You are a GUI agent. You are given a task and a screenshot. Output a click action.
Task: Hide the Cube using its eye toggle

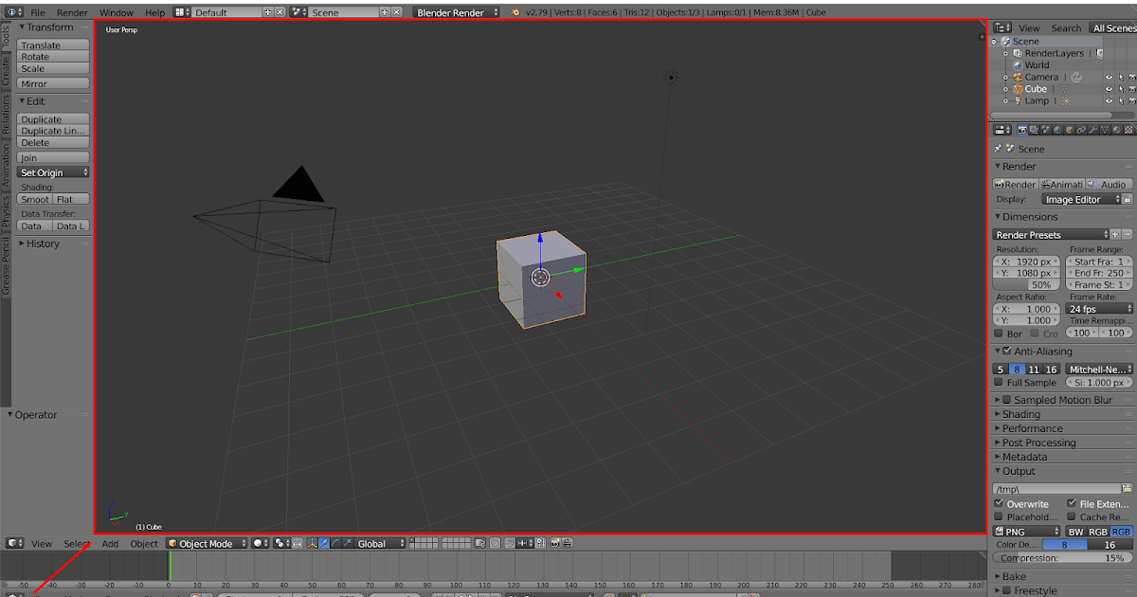pyautogui.click(x=1109, y=89)
